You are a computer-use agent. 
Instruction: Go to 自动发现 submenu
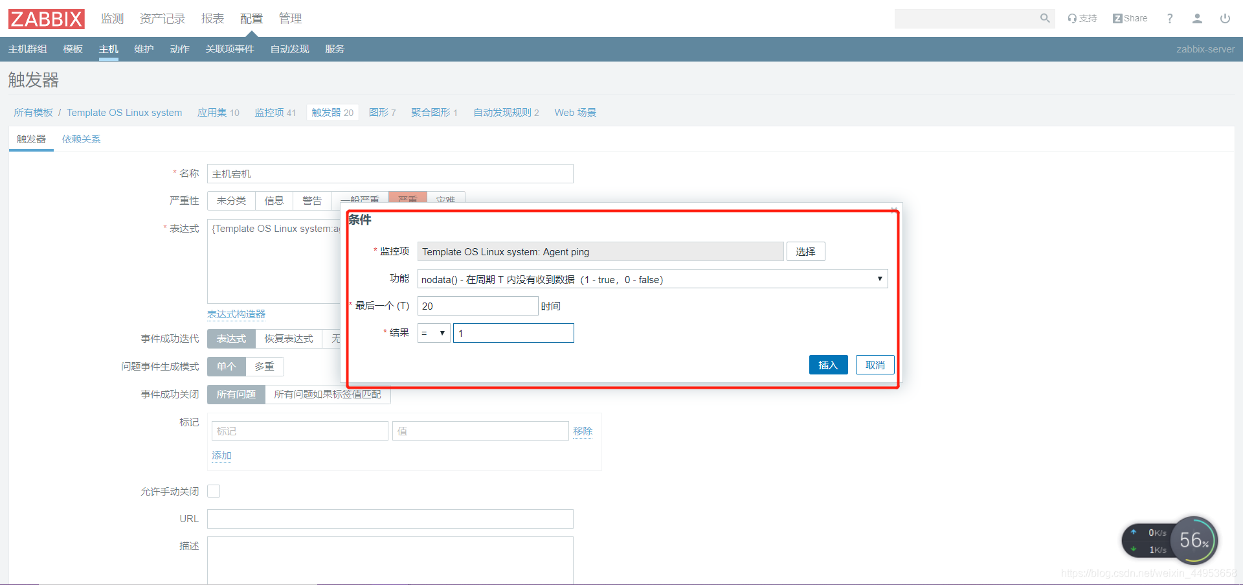point(289,49)
